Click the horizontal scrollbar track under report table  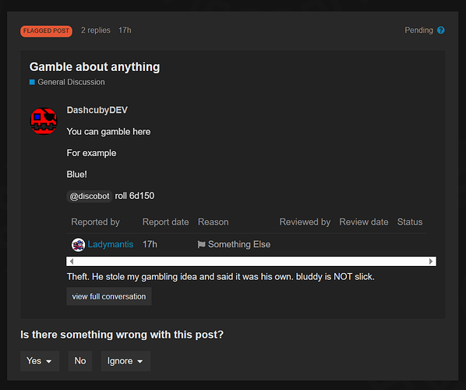[x=251, y=261]
